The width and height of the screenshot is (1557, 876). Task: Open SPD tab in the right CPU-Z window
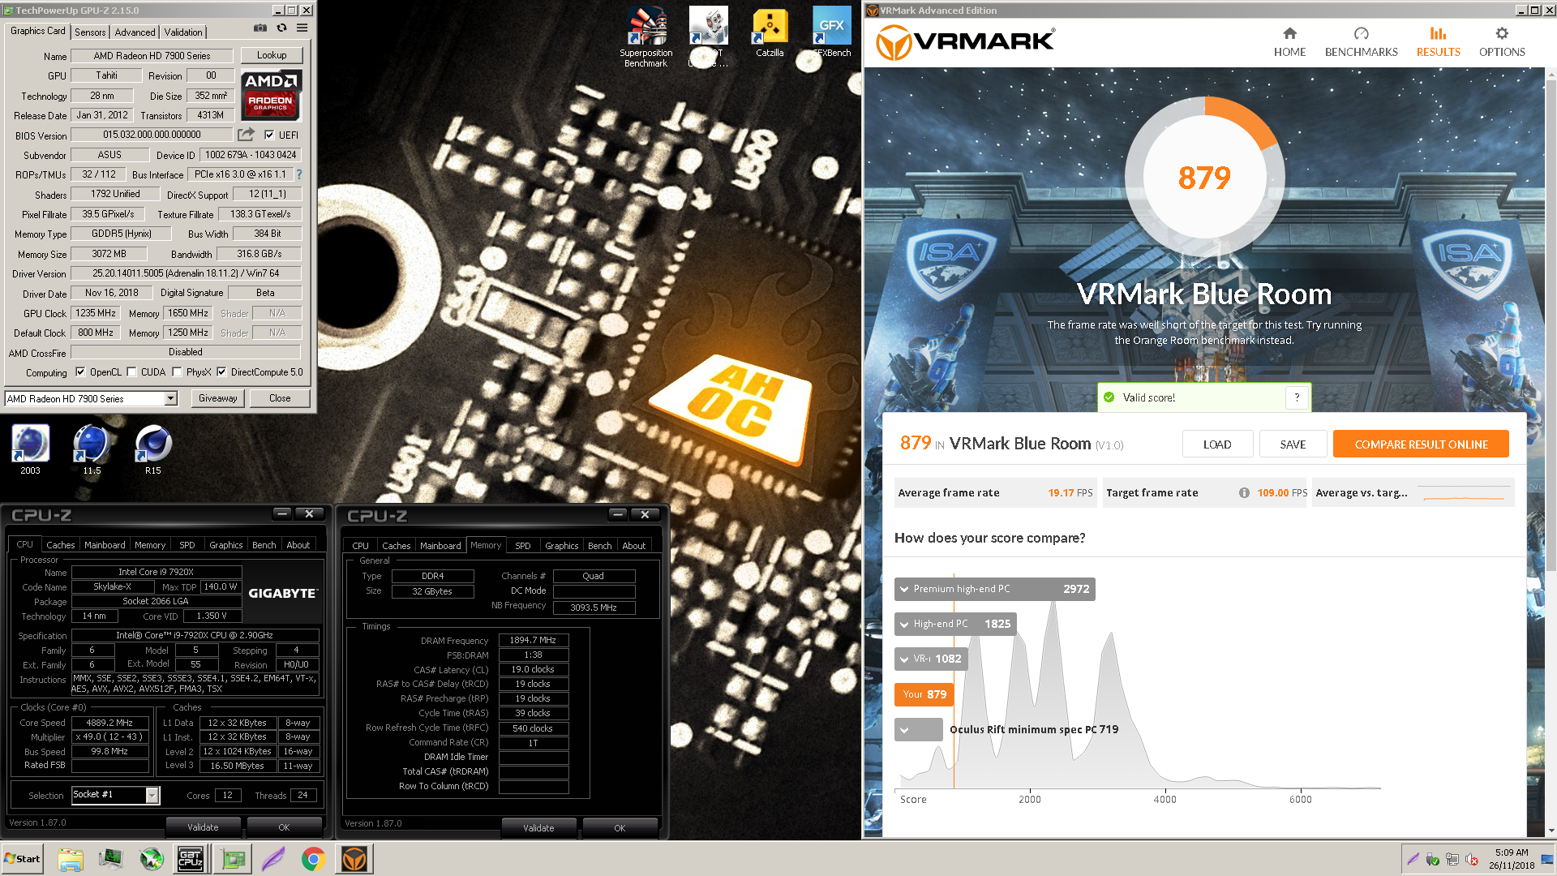(523, 546)
